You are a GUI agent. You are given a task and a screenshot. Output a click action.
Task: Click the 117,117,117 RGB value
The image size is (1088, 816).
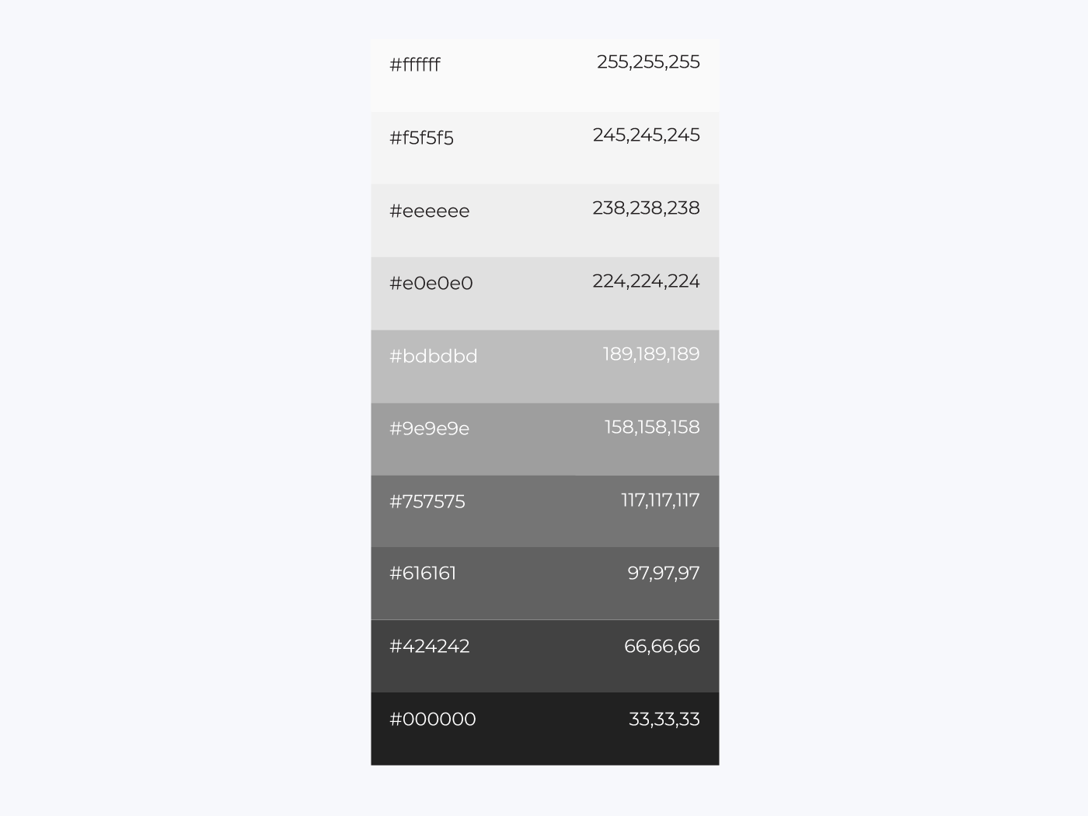point(661,500)
